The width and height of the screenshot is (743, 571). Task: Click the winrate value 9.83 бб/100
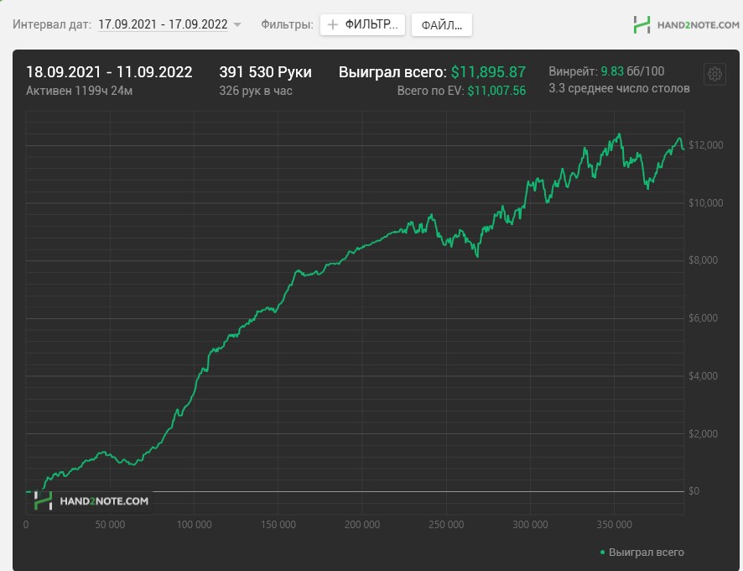632,71
